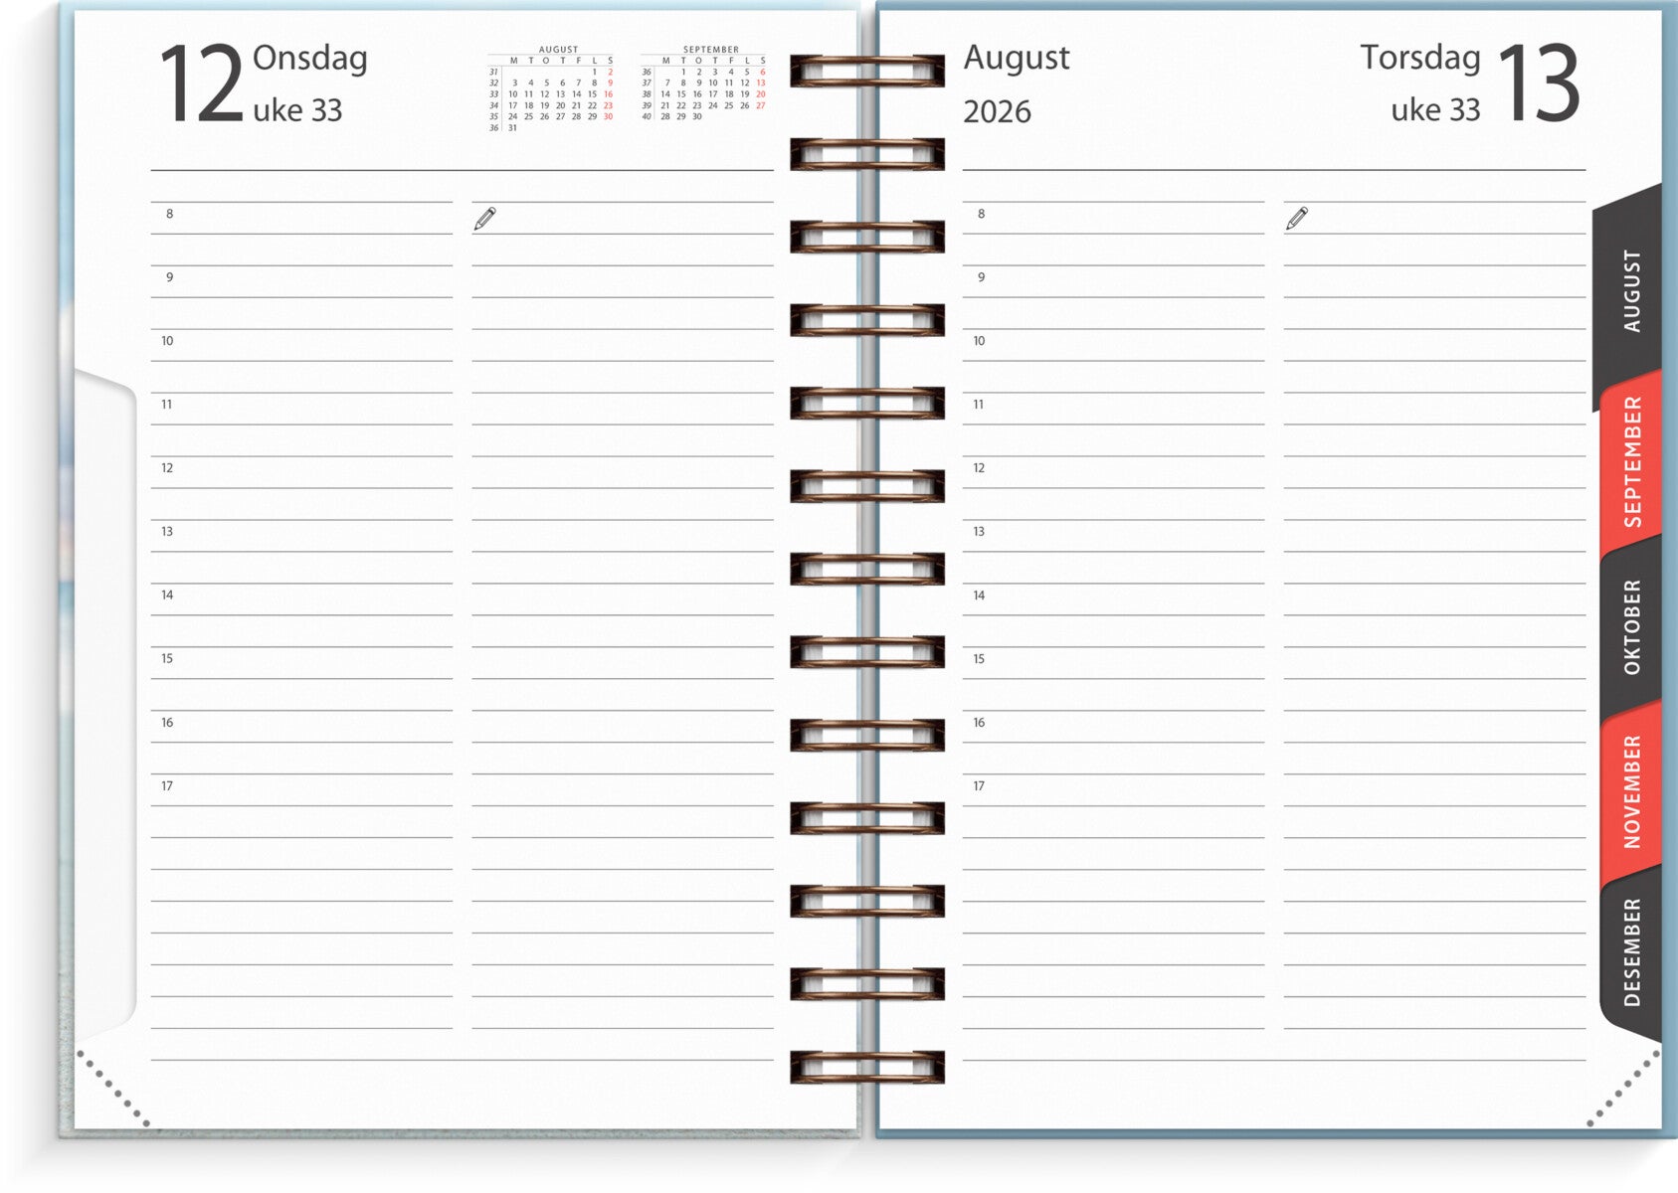Select the 12 o'clock slot on Torsdag page
This screenshot has width=1678, height=1193.
[1112, 471]
